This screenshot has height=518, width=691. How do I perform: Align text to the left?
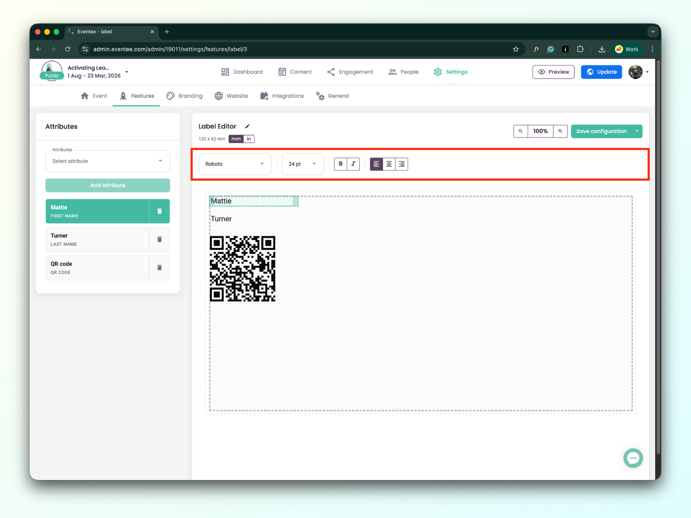click(377, 164)
